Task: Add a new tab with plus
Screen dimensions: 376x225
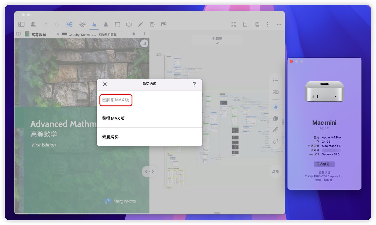Action: pyautogui.click(x=144, y=34)
